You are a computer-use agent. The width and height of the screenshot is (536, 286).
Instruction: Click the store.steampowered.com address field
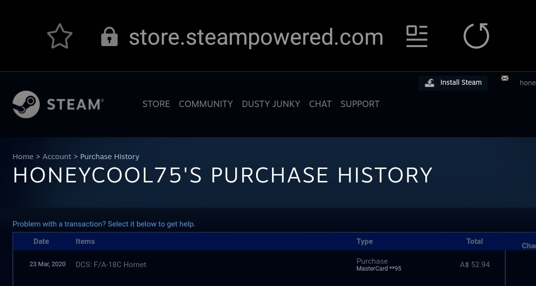[256, 37]
